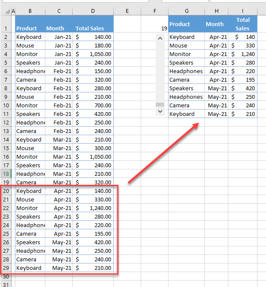This screenshot has height=287, width=266.
Task: Click the 1,050.00 sales cell in row 4
Action: (93, 54)
